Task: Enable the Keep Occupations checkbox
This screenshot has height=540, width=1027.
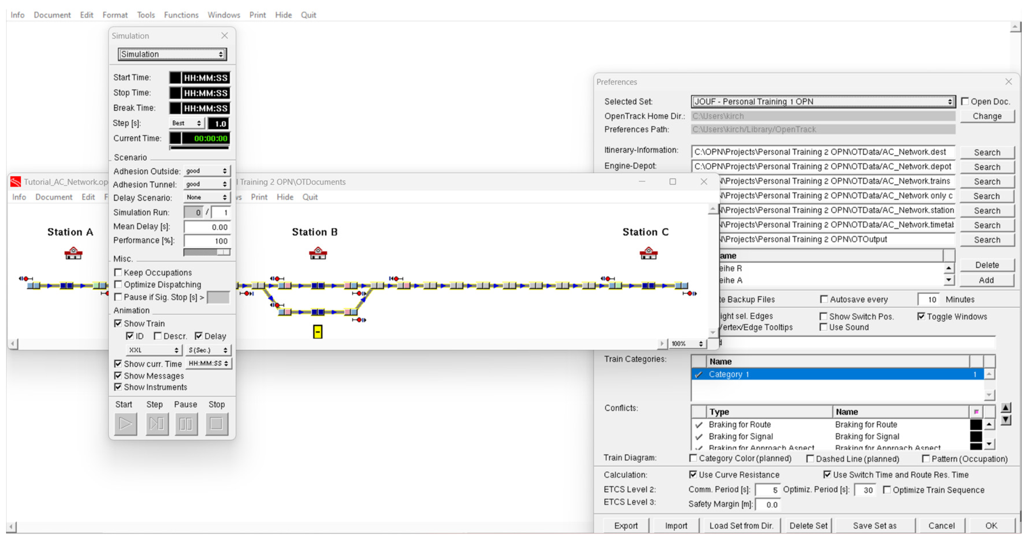Action: click(x=118, y=272)
